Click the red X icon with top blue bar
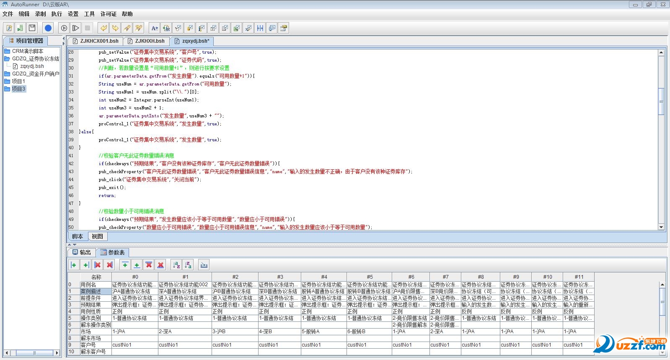Screen dimensions: 670x360 click(x=149, y=265)
